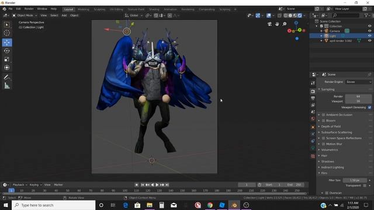
Task: Open the Render Engine dropdown
Action: coord(358,82)
